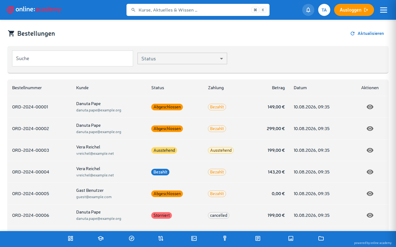Click the 299,00 € amount

(276, 128)
